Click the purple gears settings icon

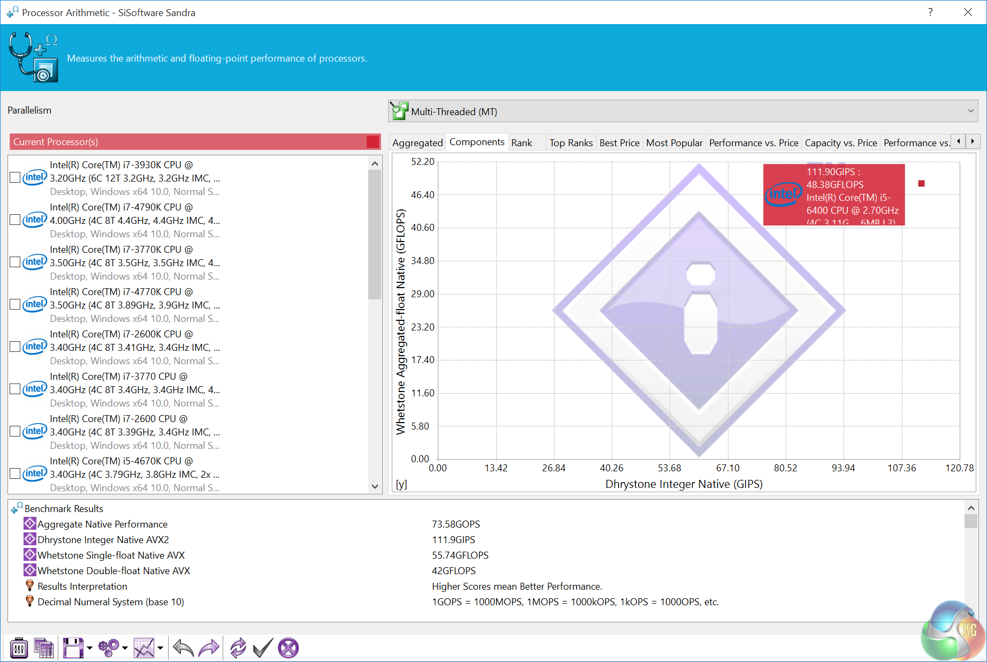point(109,648)
